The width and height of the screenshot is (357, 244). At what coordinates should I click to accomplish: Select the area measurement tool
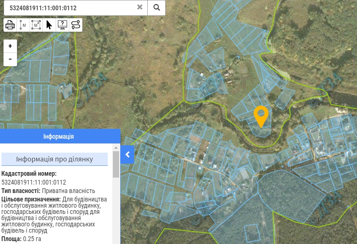coord(36,25)
